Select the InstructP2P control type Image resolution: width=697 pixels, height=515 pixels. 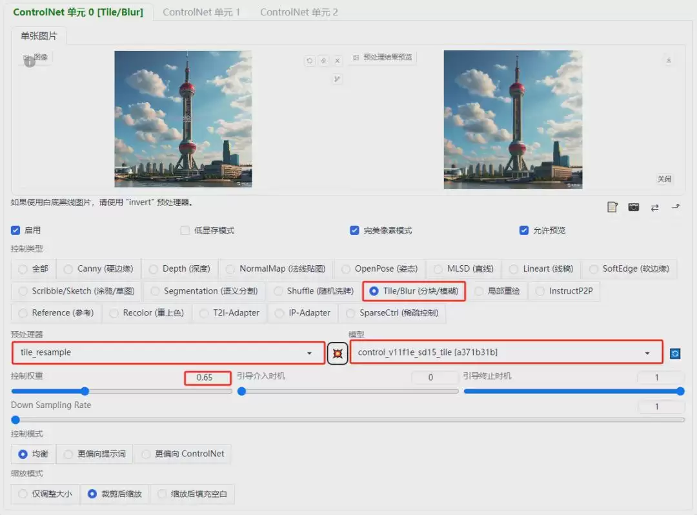click(x=565, y=291)
